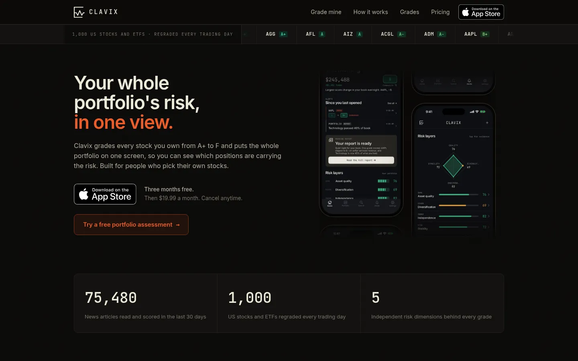The width and height of the screenshot is (578, 361).
Task: Click the signal bars icon in the phone status bar
Action: tap(472, 112)
